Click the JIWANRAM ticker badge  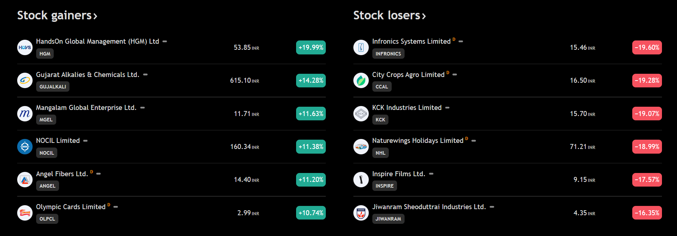[x=388, y=219]
